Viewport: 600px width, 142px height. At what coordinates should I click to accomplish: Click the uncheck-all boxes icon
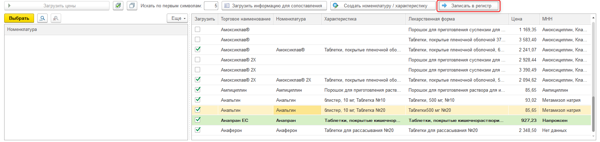tap(132, 6)
